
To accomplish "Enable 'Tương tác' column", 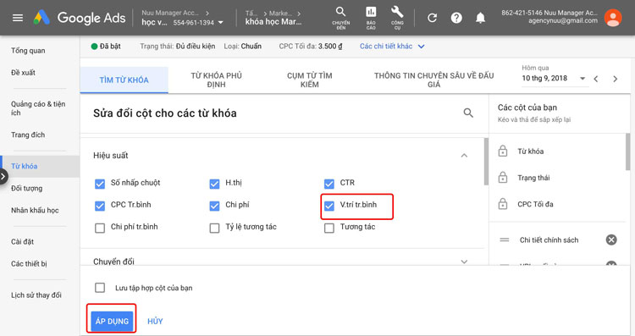I will (329, 228).
